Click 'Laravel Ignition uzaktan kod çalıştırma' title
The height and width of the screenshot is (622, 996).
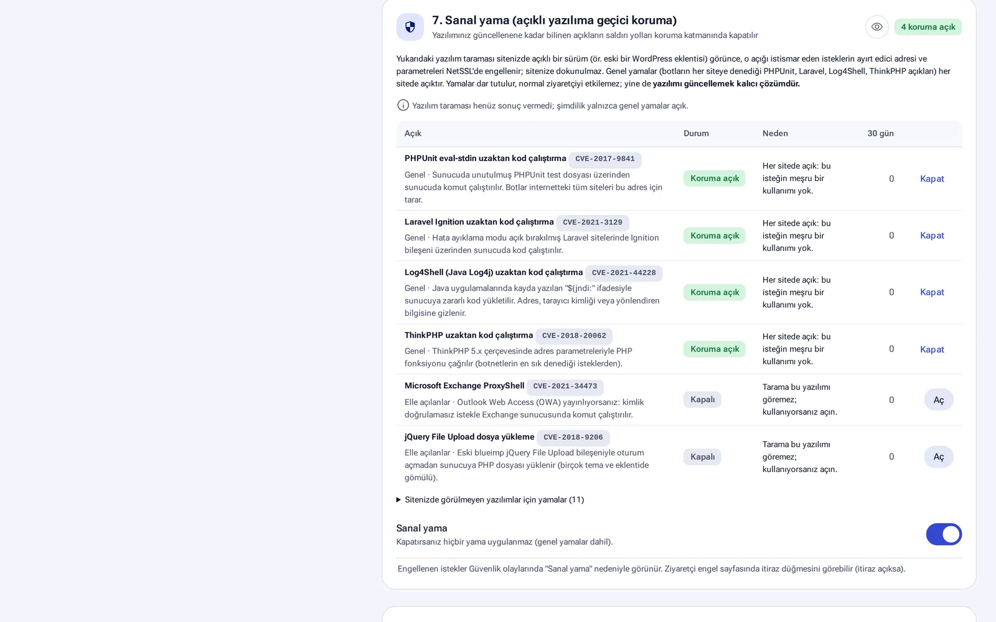coord(479,222)
